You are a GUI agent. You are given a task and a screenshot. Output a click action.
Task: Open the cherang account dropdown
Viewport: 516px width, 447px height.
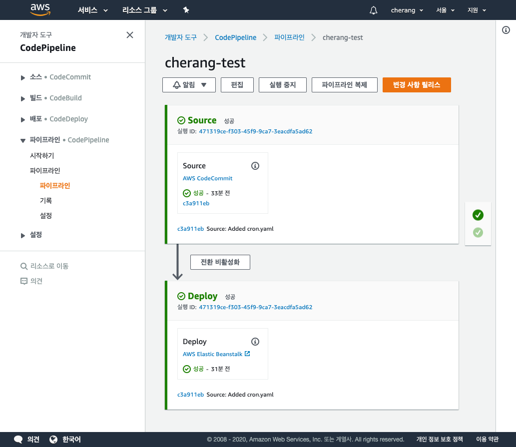407,10
